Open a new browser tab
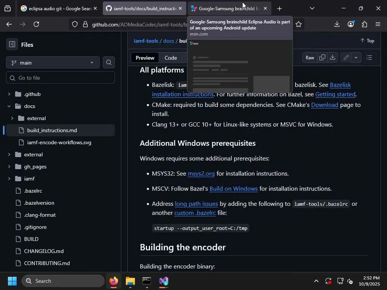This screenshot has width=387, height=290. pos(279,9)
